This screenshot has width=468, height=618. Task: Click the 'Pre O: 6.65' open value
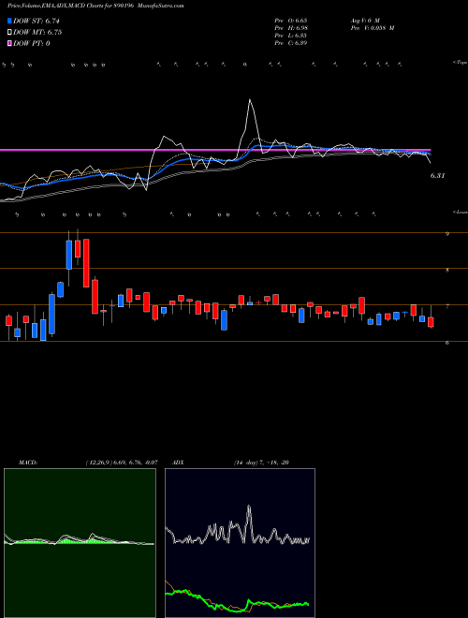(291, 20)
